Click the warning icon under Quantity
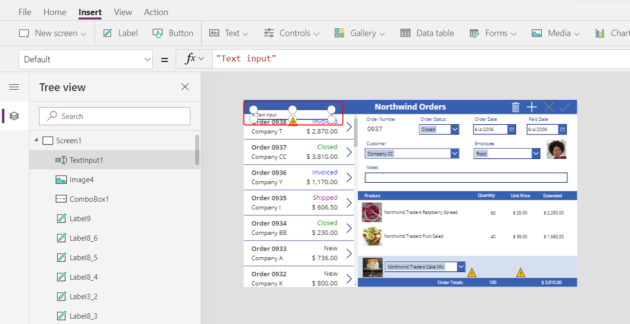 point(472,272)
